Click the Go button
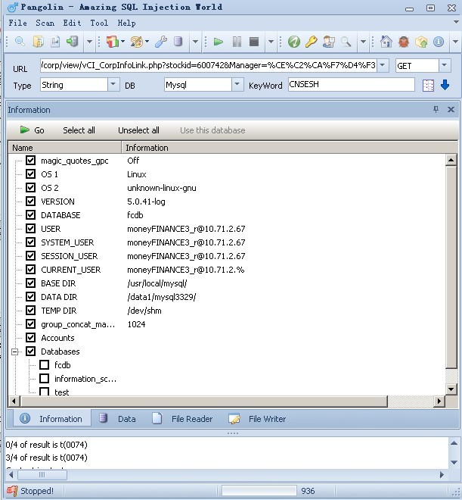Image resolution: width=462 pixels, height=500 pixels. tap(33, 130)
